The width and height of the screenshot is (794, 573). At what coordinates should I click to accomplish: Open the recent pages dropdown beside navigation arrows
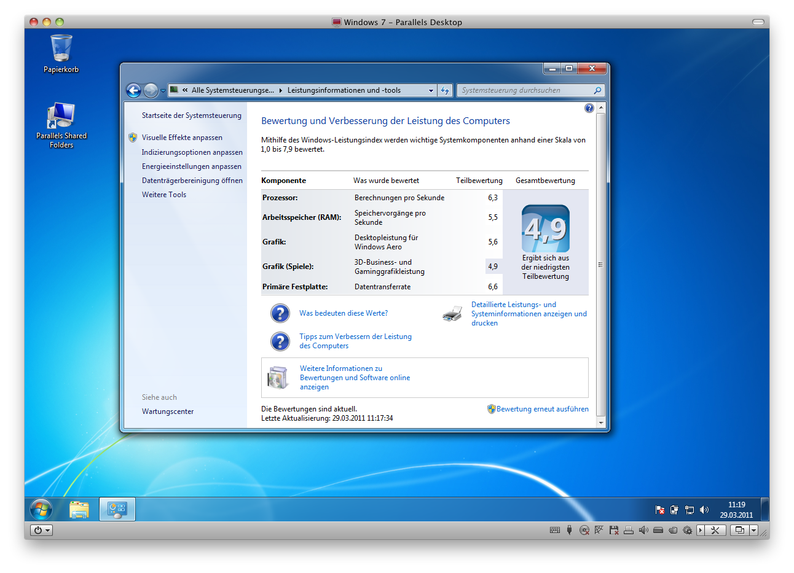(x=163, y=91)
